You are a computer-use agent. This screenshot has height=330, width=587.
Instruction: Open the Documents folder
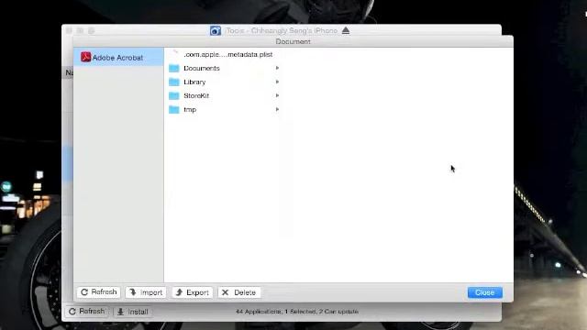point(202,68)
